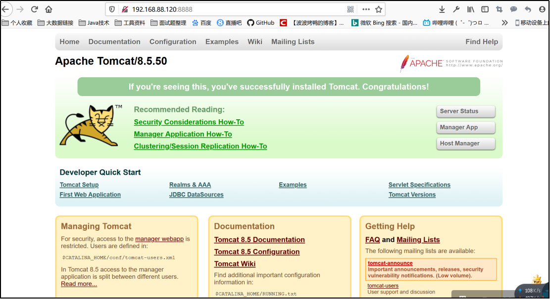Go back with the browser back arrow
The image size is (550, 299).
pos(5,9)
